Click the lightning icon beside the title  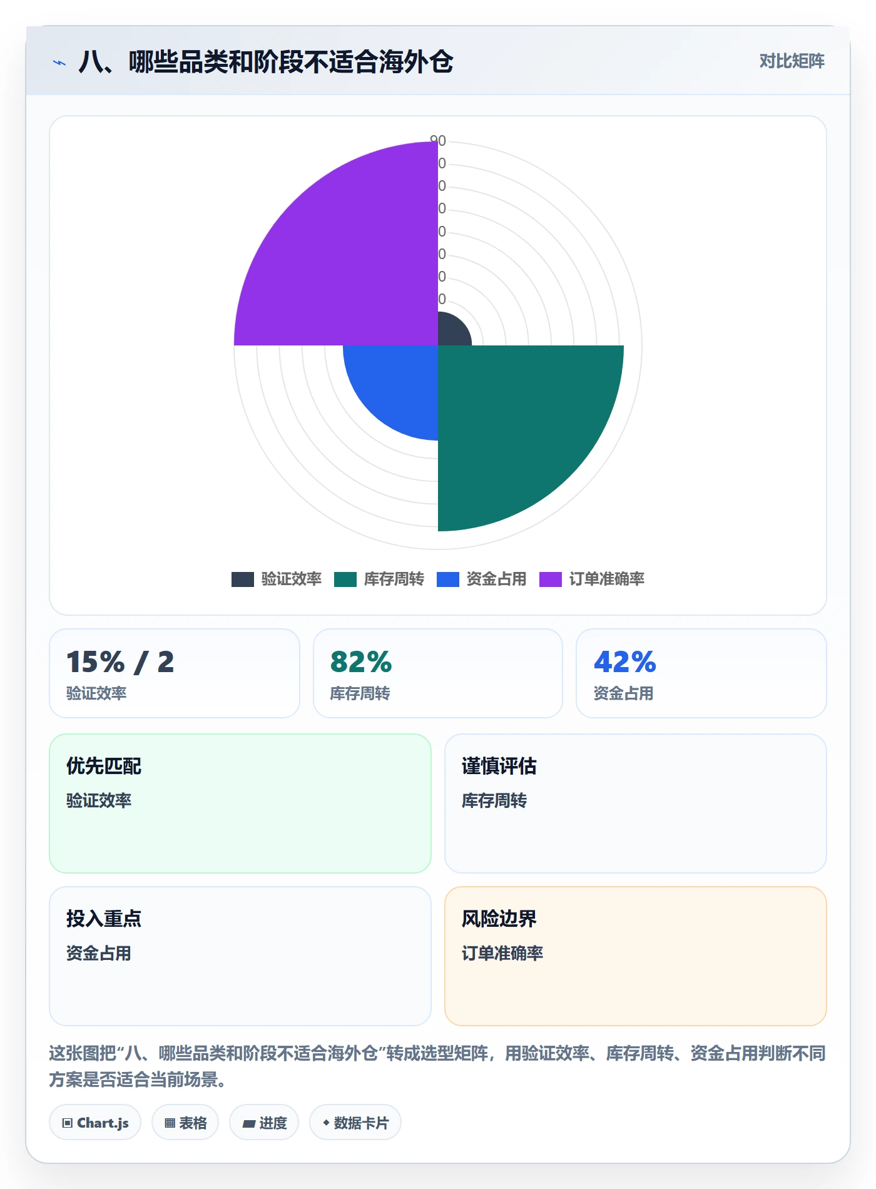(59, 63)
